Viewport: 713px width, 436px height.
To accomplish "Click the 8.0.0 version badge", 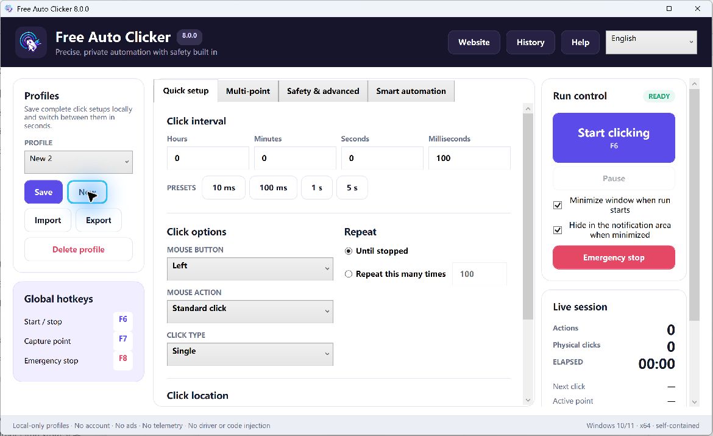I will coord(190,36).
